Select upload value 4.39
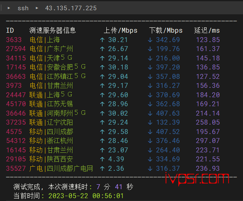Screen dimensions: 243x201 116,159
